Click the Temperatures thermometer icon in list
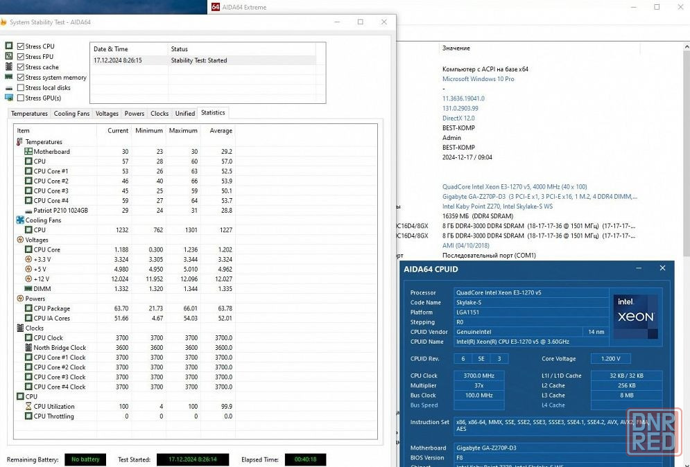This screenshot has height=467, width=690. [19, 141]
